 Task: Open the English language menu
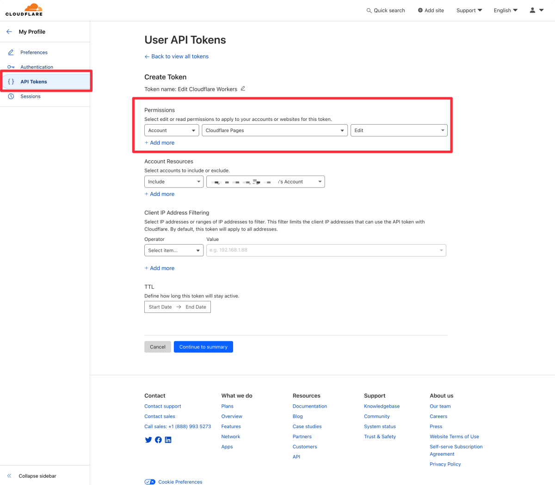pos(505,10)
